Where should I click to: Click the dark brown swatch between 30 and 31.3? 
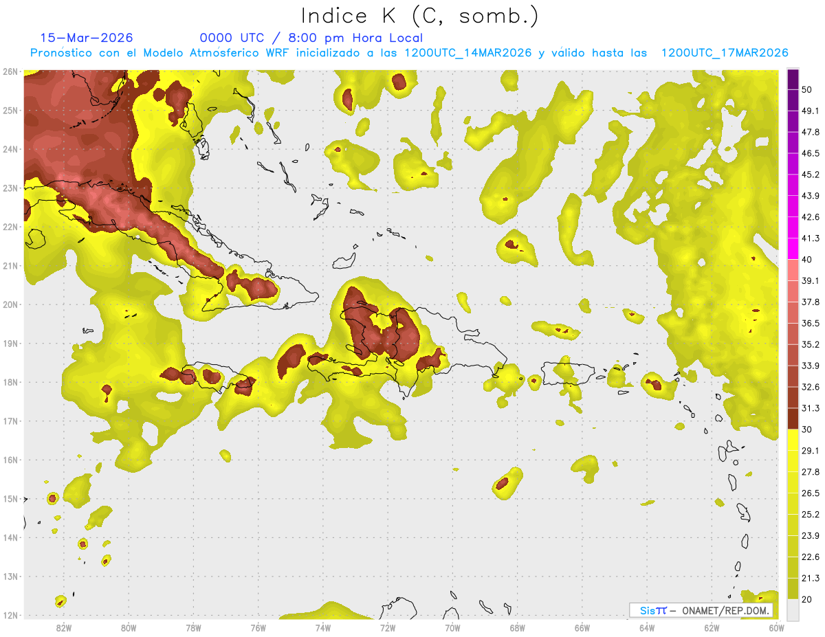click(793, 418)
